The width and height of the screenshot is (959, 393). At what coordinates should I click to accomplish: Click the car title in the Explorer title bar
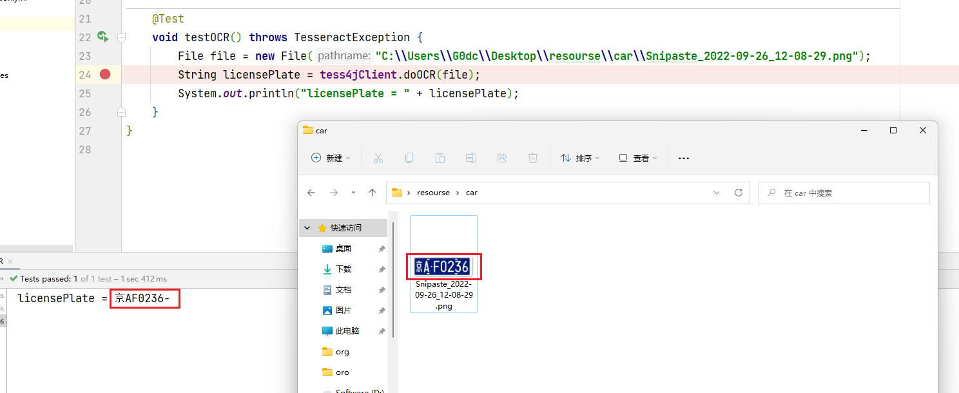(322, 131)
